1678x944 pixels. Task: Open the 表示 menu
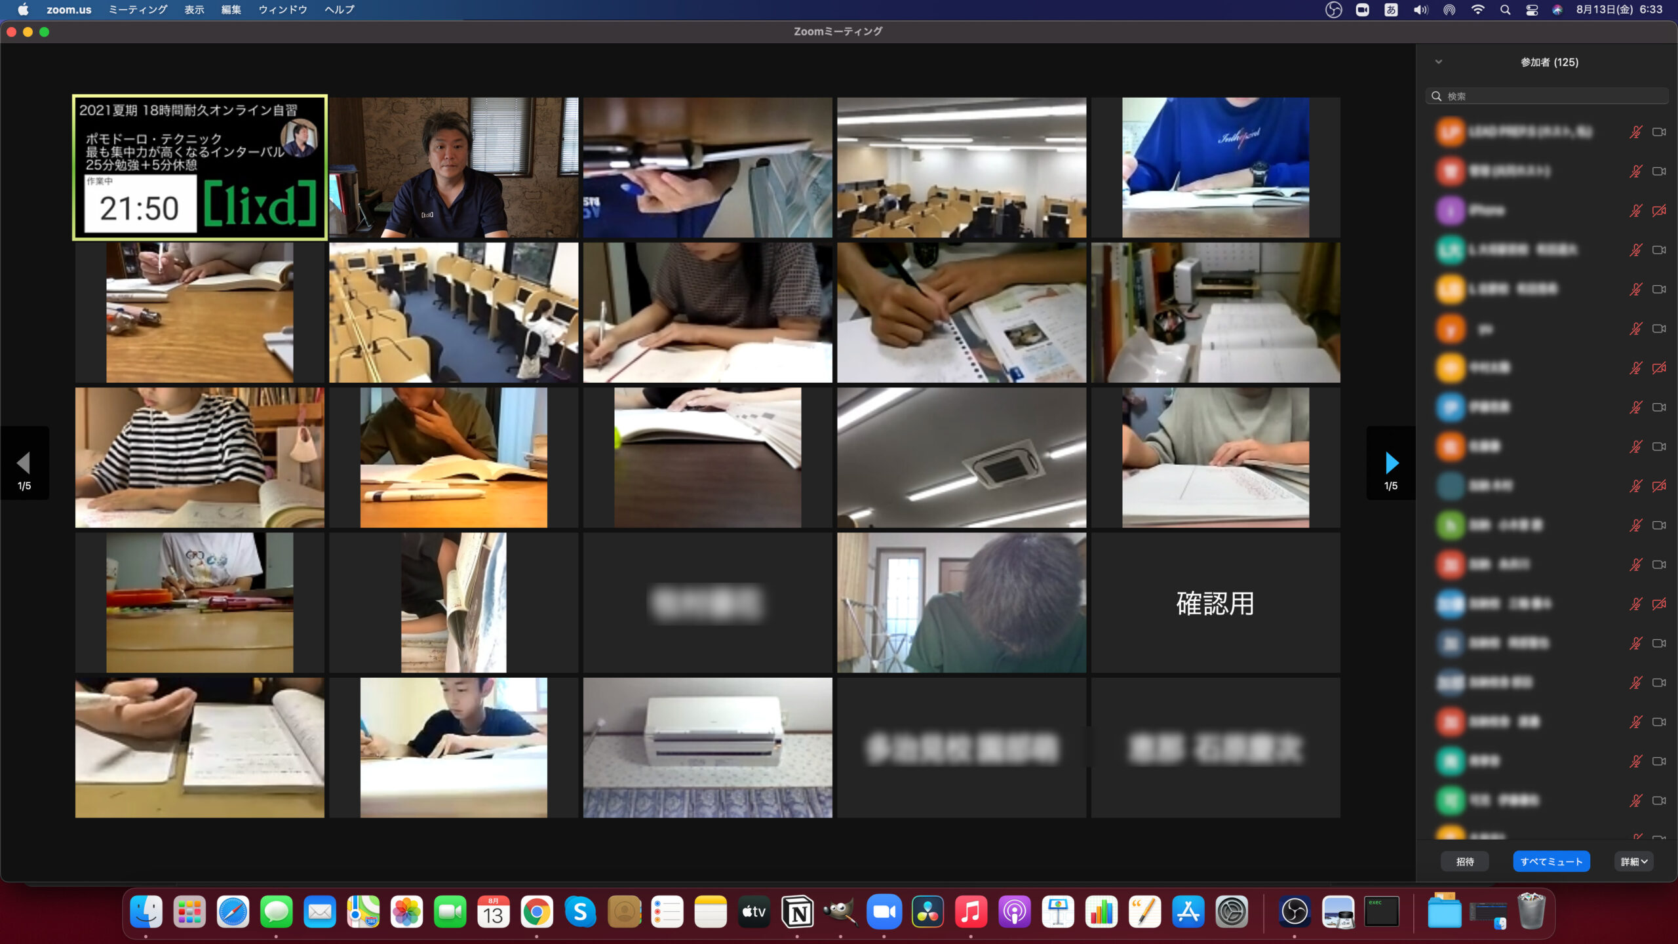pyautogui.click(x=194, y=10)
